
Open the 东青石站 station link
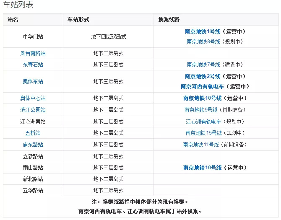[33, 65]
